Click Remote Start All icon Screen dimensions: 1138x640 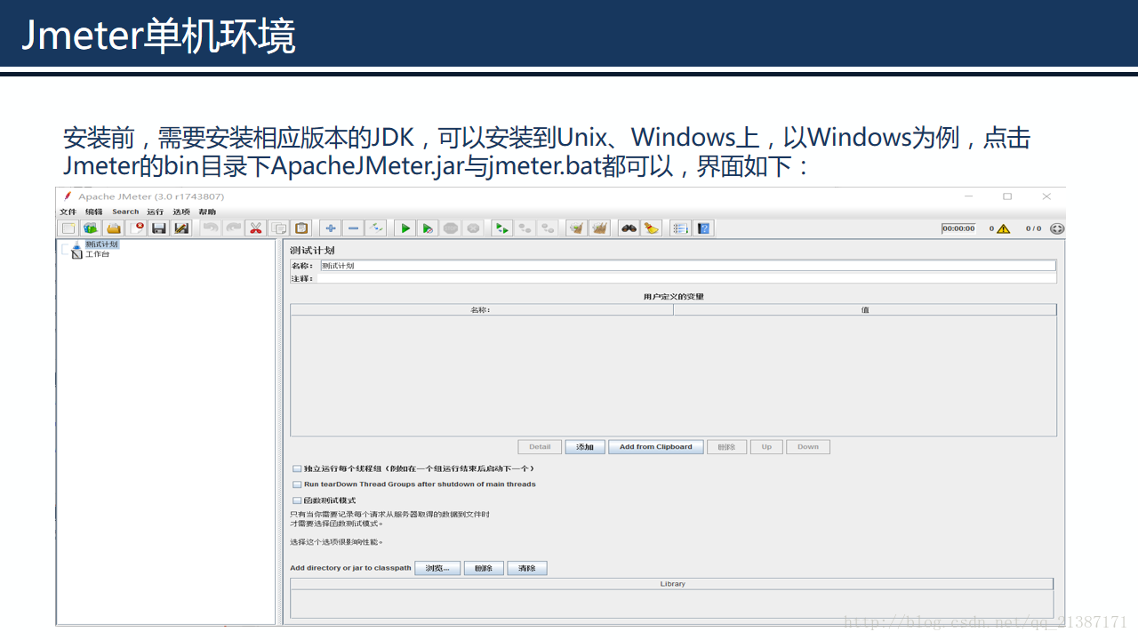click(502, 228)
